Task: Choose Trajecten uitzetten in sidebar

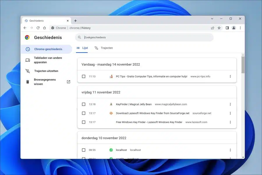Action: [x=46, y=71]
